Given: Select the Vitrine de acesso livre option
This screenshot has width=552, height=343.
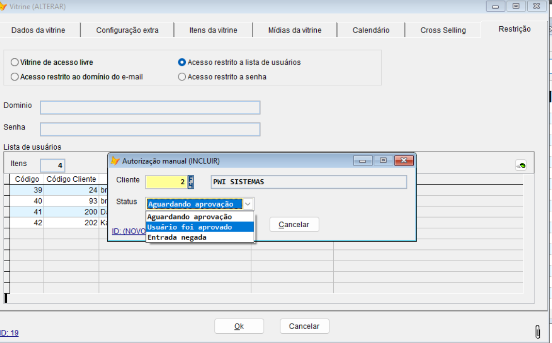Looking at the screenshot, I should [x=16, y=62].
